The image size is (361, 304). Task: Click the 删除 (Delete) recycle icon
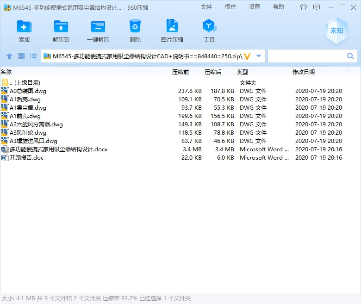[x=135, y=26]
